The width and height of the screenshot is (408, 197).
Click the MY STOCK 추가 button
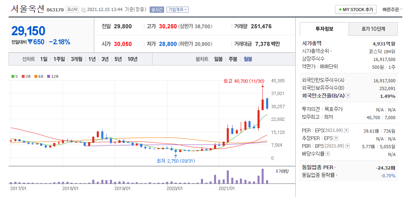356,9
